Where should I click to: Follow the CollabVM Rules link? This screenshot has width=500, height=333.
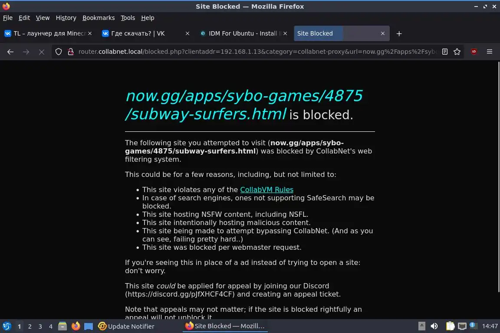point(266,189)
